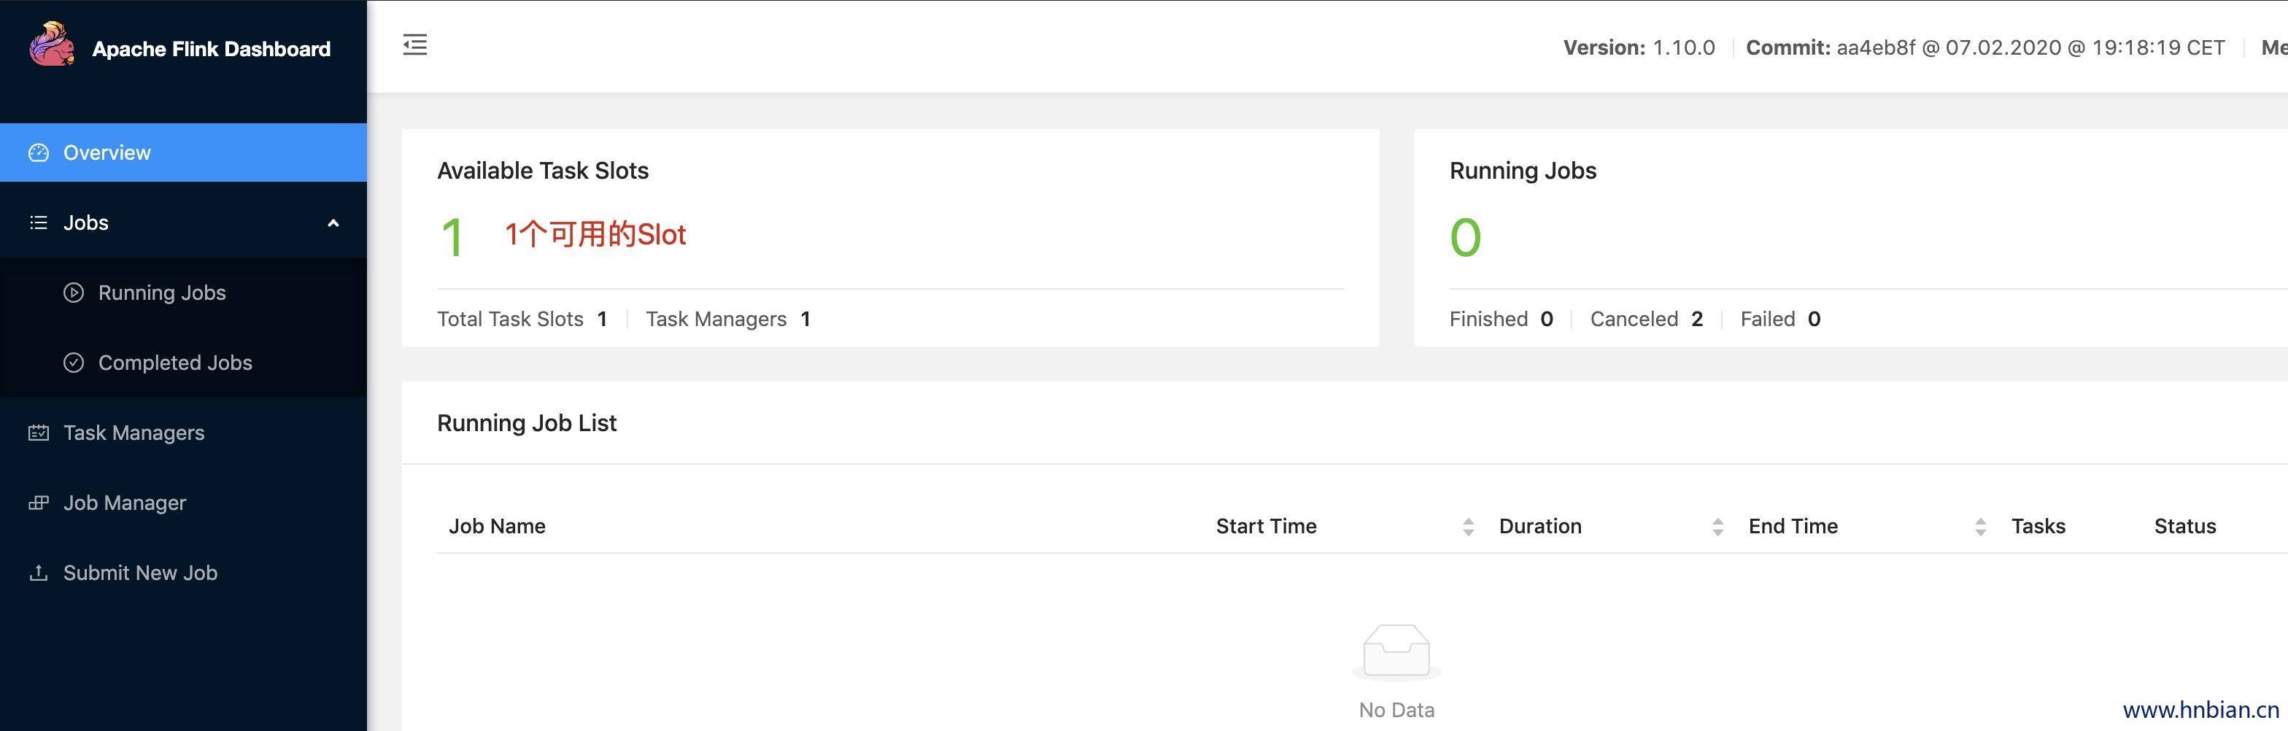
Task: Click the Task Managers schedule icon
Action: click(x=38, y=433)
